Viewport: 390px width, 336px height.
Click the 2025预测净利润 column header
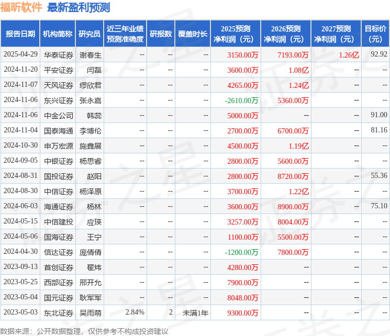(236, 34)
